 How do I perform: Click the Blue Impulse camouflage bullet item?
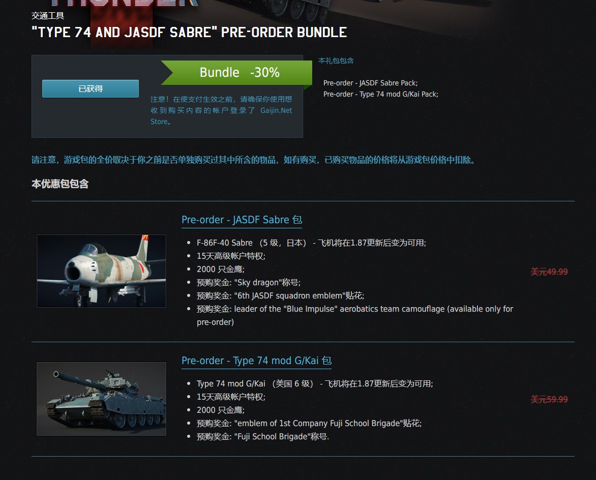(x=355, y=315)
